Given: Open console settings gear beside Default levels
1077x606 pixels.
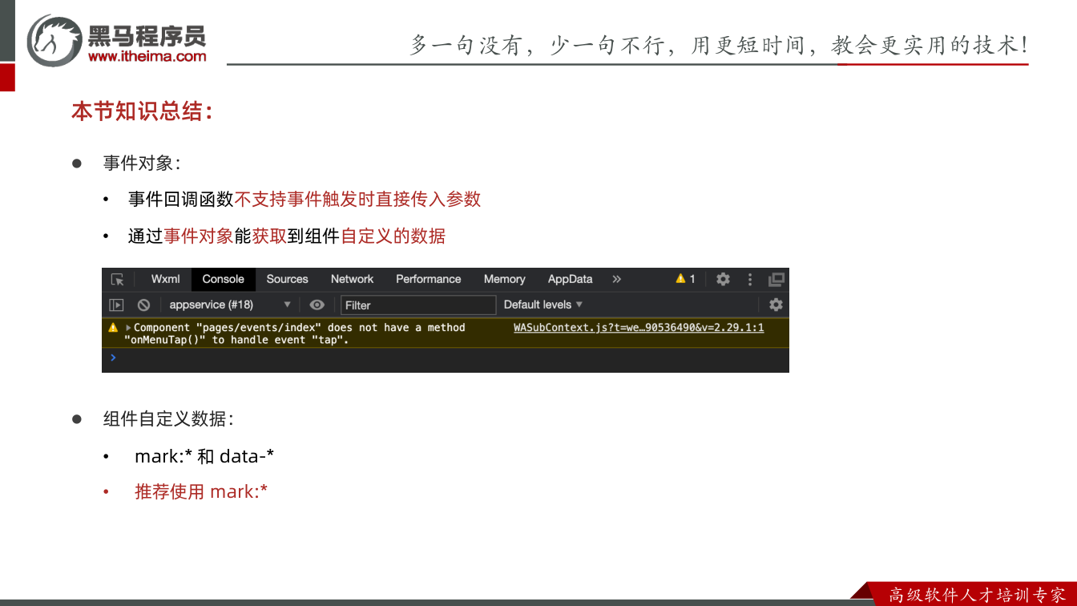Looking at the screenshot, I should click(776, 305).
